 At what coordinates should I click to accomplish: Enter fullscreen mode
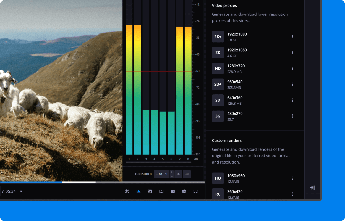pyautogui.click(x=195, y=191)
